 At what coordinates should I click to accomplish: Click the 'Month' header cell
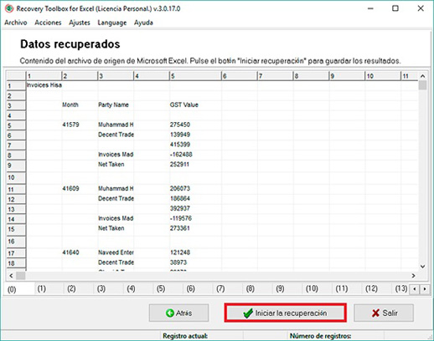[80, 105]
